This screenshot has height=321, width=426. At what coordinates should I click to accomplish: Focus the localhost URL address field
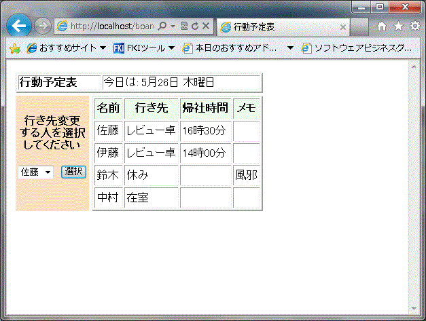pyautogui.click(x=112, y=26)
